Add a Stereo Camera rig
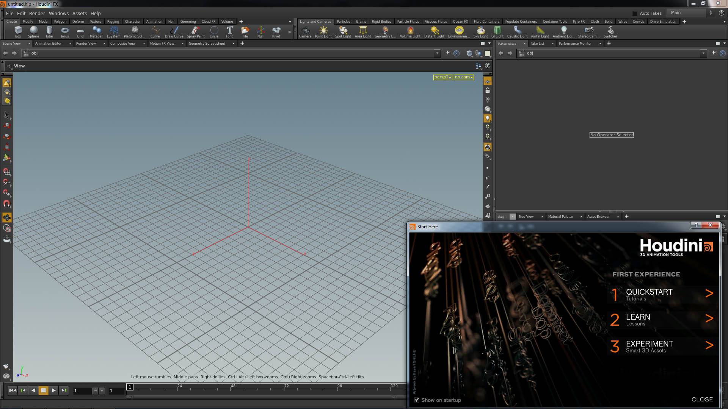 coord(588,32)
